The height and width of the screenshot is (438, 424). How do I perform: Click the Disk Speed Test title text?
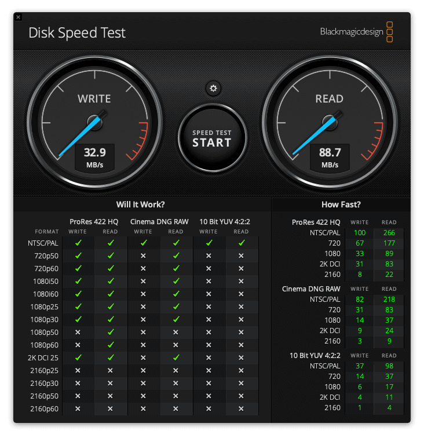pyautogui.click(x=77, y=32)
